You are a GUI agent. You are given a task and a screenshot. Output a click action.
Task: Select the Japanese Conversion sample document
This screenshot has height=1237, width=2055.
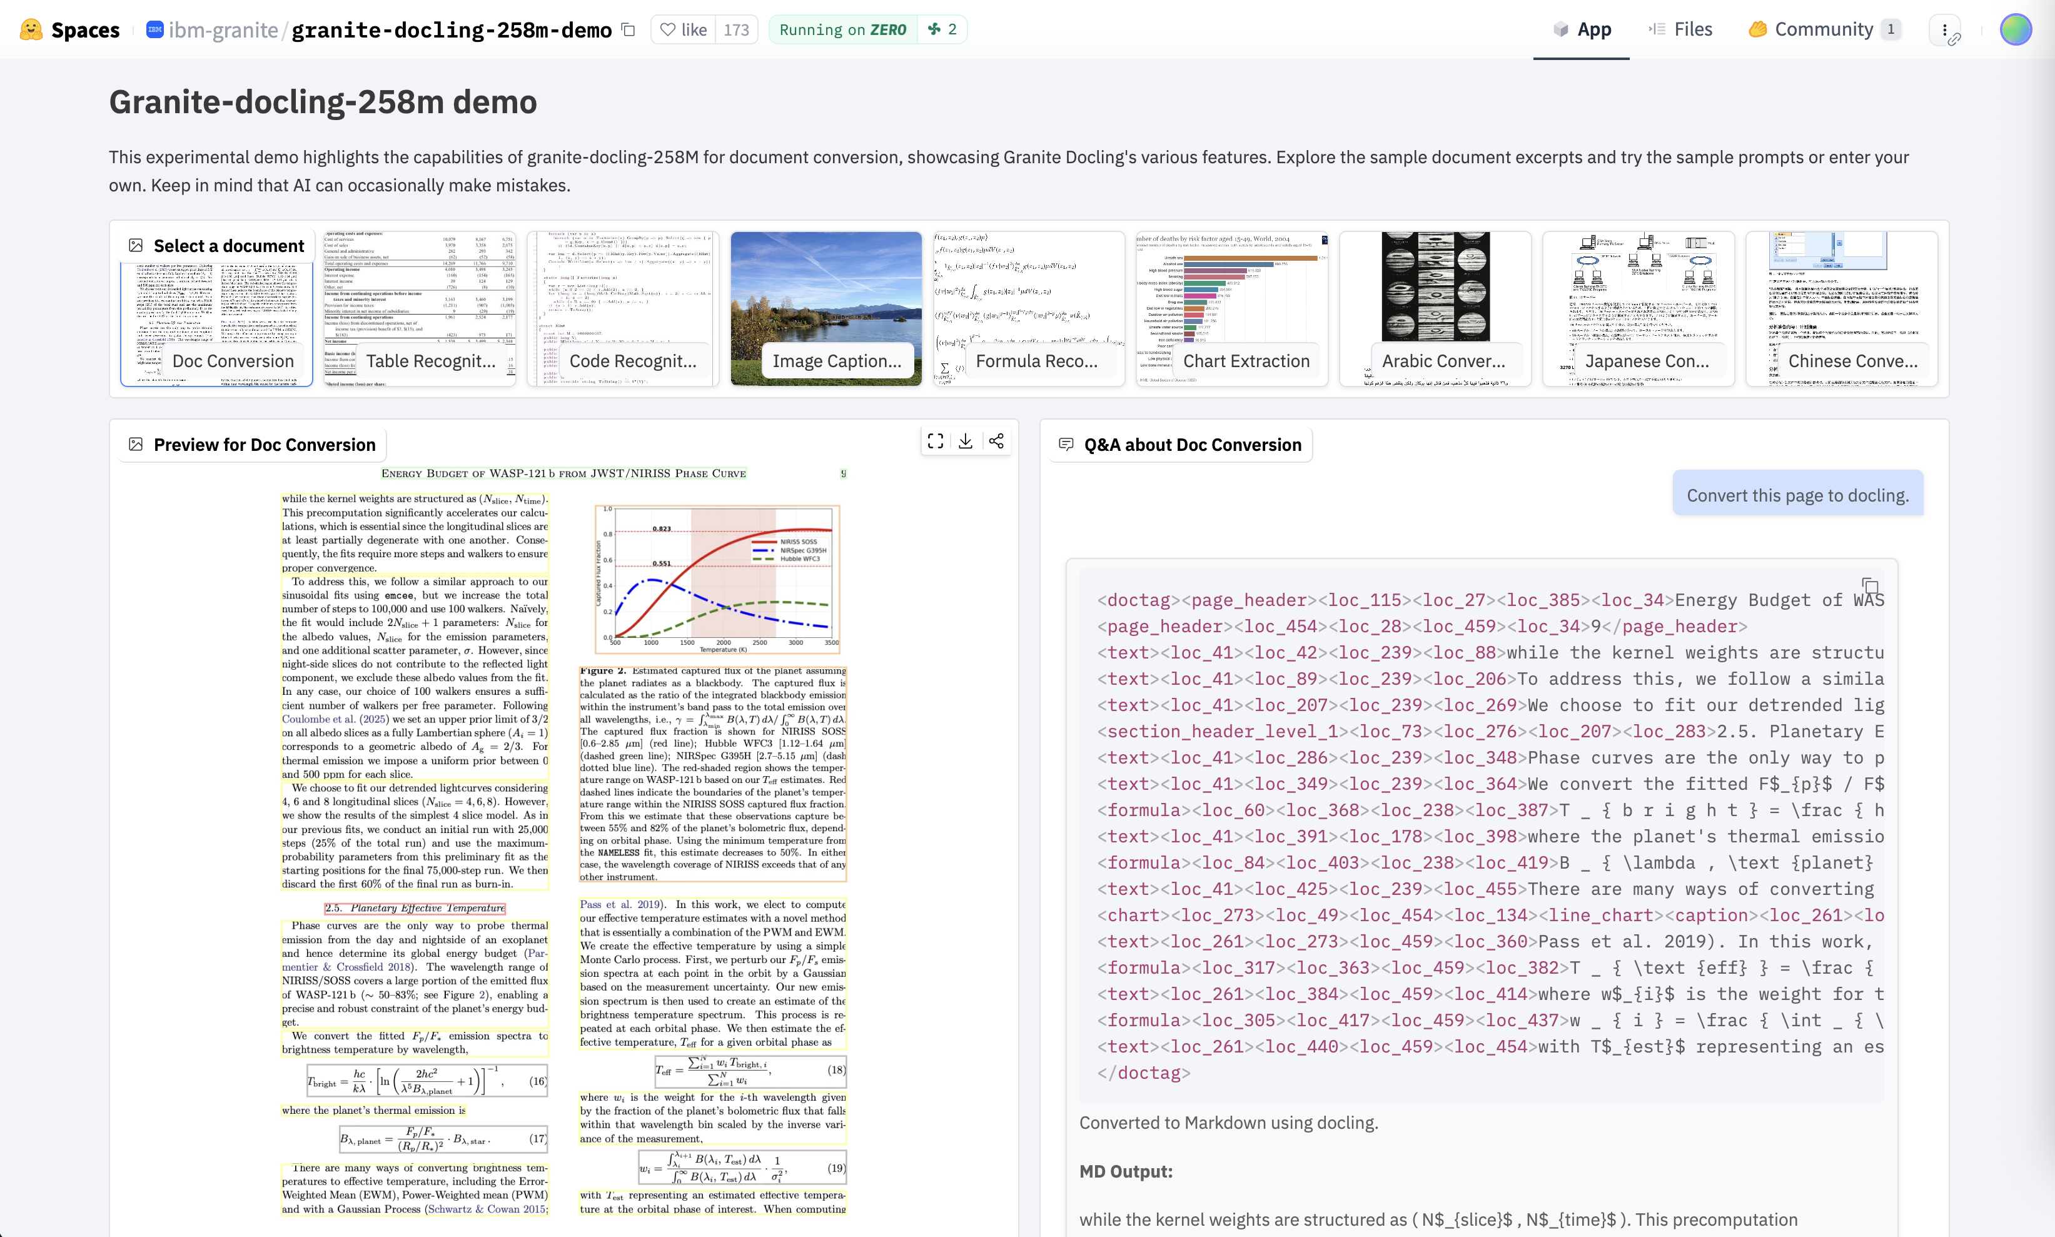coord(1638,308)
